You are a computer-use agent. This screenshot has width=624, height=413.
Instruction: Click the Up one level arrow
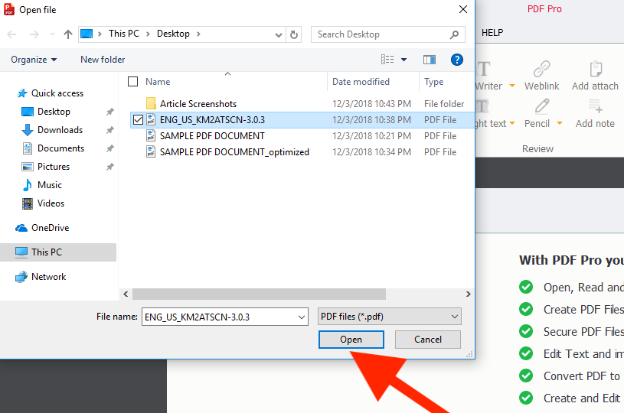click(x=68, y=34)
